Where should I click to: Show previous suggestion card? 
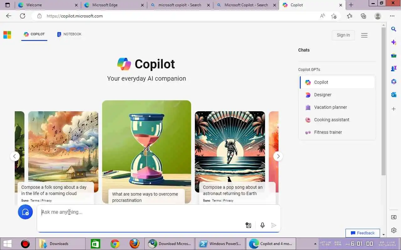(x=15, y=156)
